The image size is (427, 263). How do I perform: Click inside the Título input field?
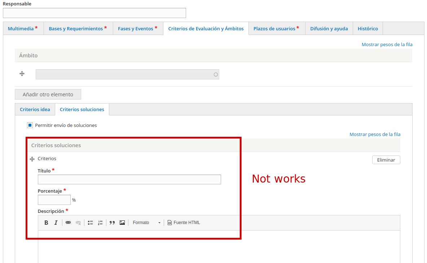coord(129,179)
